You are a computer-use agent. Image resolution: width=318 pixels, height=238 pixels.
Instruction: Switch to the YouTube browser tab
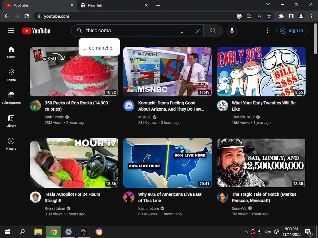(39, 5)
